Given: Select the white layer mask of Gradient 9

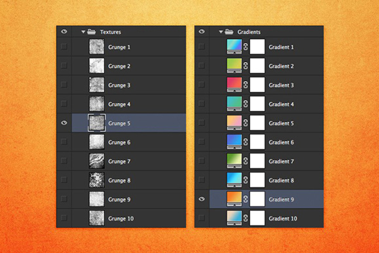Looking at the screenshot, I should coord(257,199).
